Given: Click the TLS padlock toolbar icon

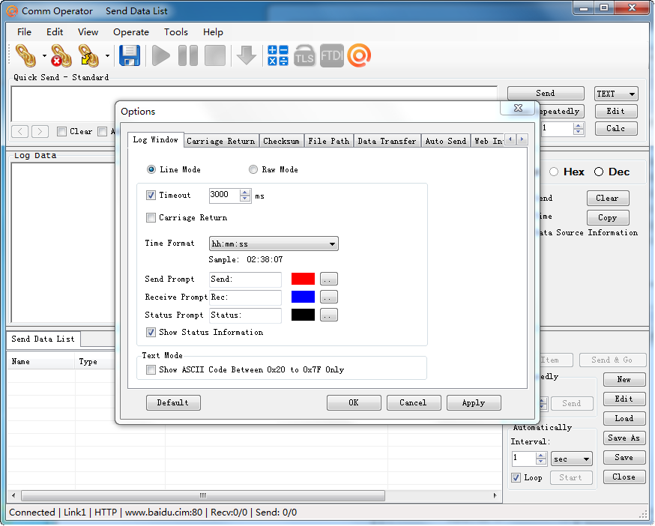Looking at the screenshot, I should tap(304, 55).
